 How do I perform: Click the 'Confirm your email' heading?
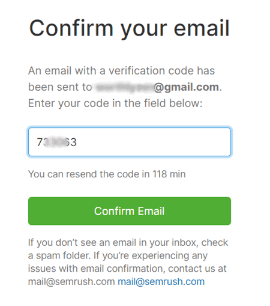pos(130,29)
